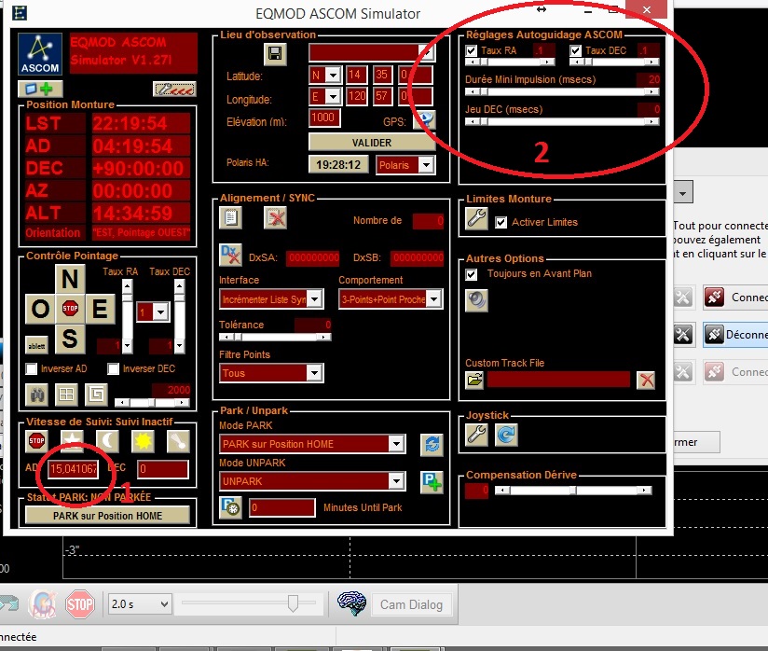Save the observation site with floppy icon
The width and height of the screenshot is (768, 651).
[x=275, y=54]
